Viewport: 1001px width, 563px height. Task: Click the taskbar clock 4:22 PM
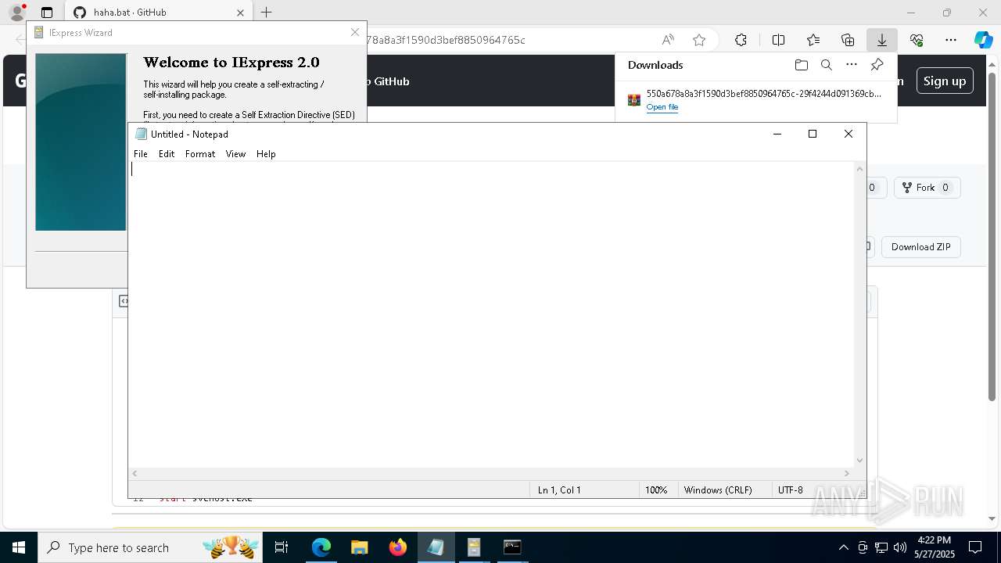tap(934, 540)
